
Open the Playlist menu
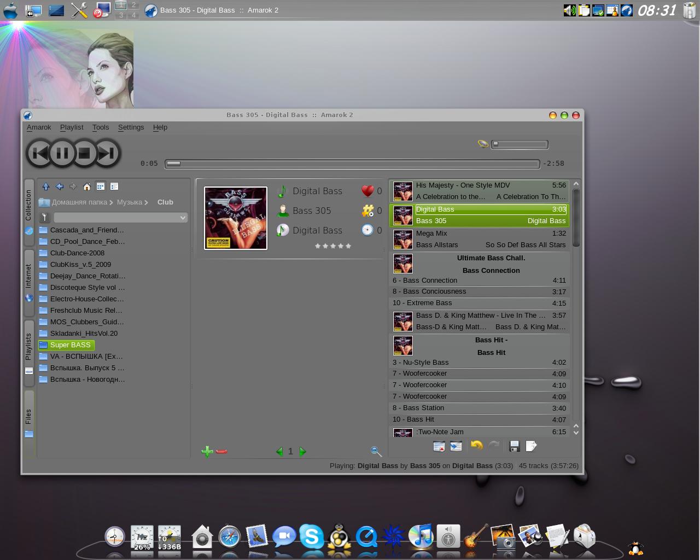72,127
